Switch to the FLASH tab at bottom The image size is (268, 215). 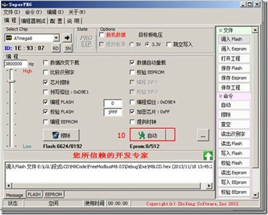point(34,194)
